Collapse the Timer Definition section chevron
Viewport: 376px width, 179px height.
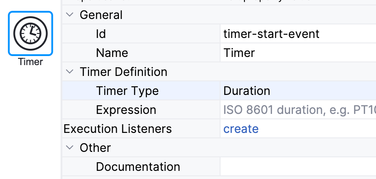click(x=70, y=71)
